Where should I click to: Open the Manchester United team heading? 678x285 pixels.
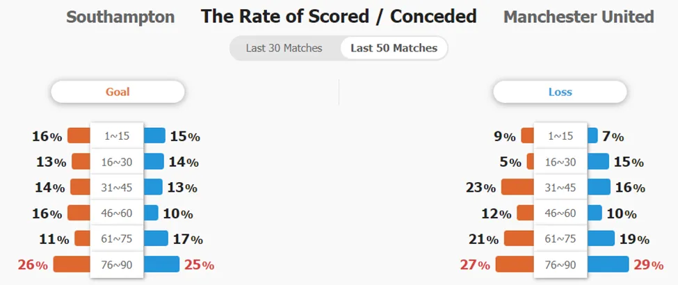coord(579,17)
